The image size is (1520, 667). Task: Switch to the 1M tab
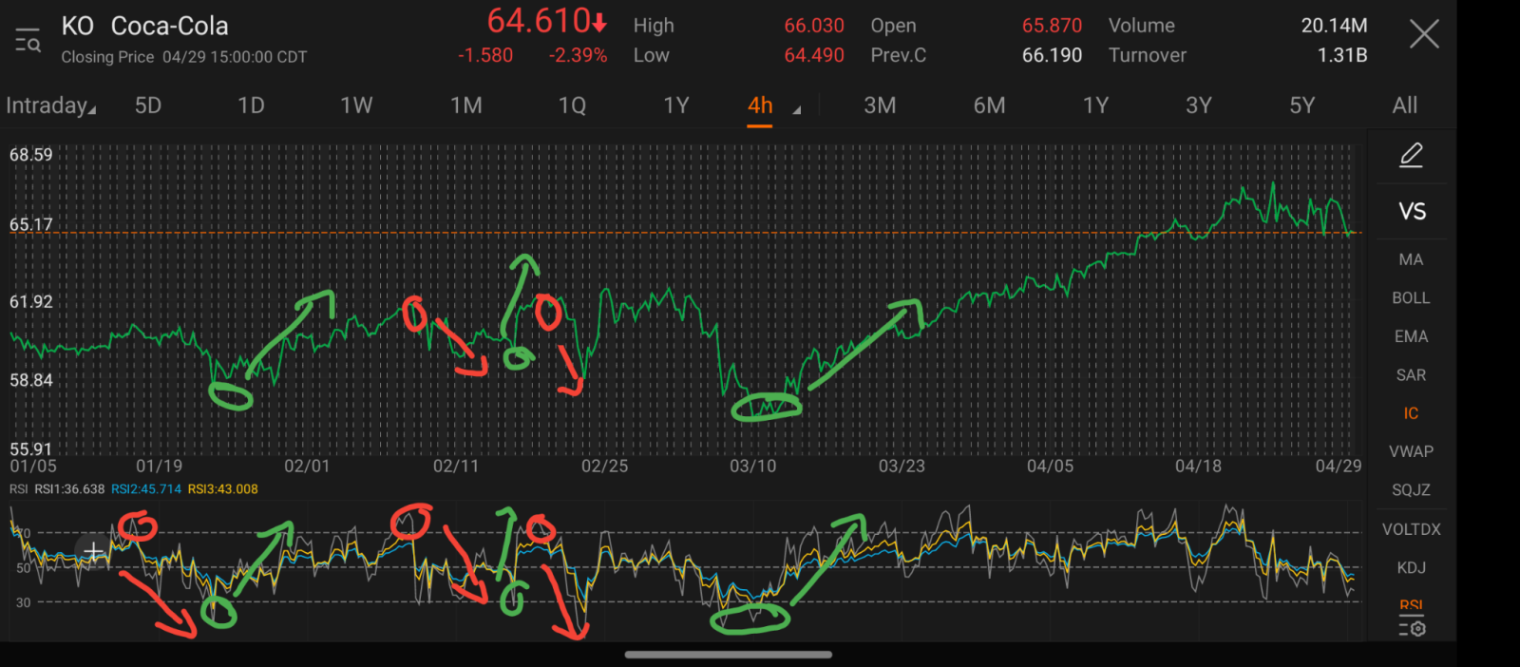click(x=466, y=105)
